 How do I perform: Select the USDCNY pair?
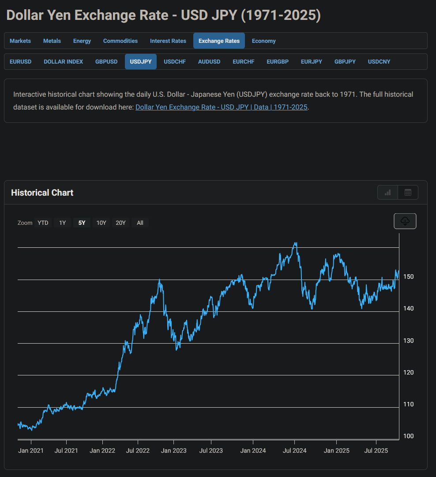click(379, 62)
